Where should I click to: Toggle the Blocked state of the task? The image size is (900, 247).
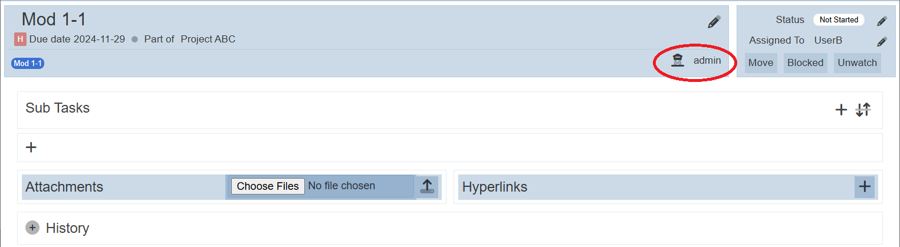[805, 62]
